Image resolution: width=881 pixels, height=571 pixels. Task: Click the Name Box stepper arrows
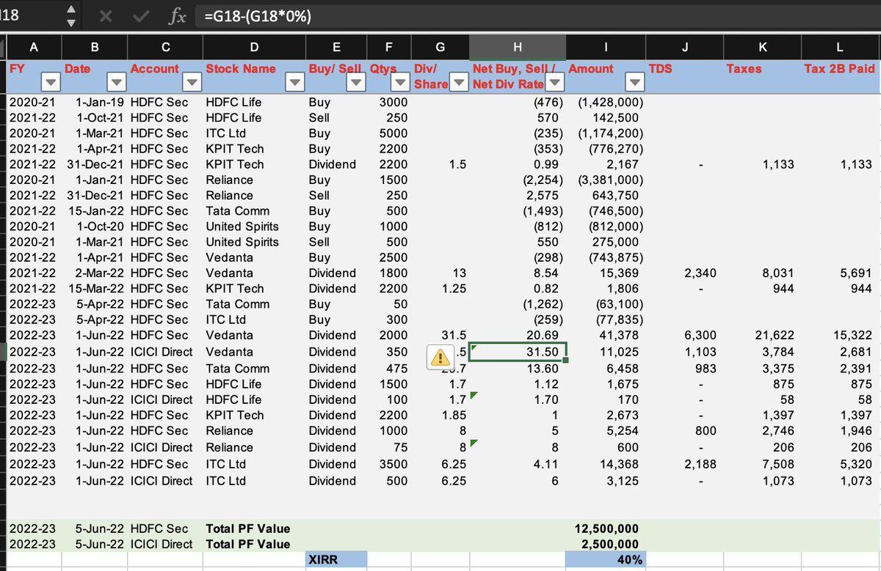click(70, 16)
